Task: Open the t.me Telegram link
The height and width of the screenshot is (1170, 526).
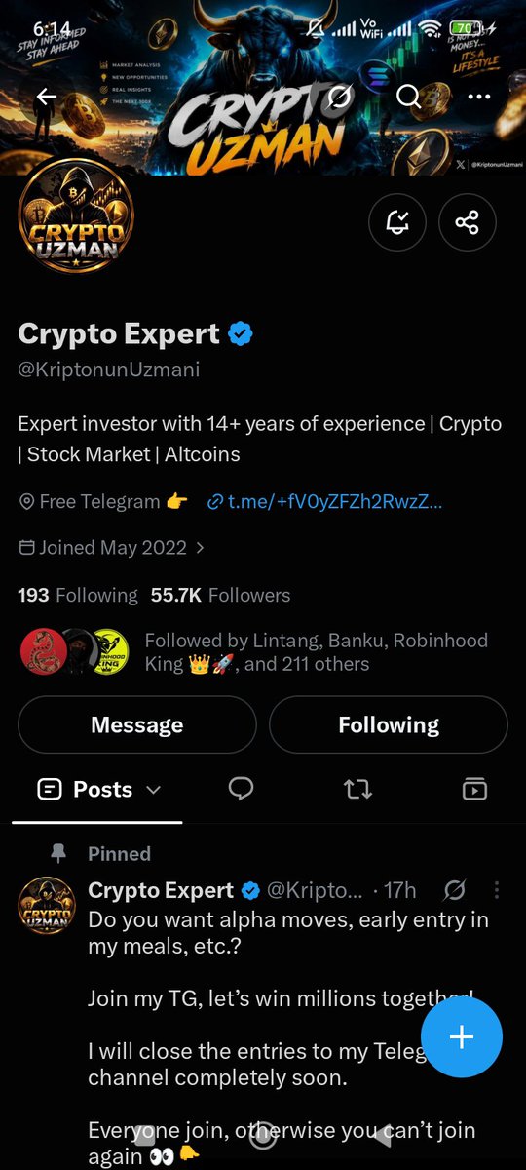Action: pos(325,502)
